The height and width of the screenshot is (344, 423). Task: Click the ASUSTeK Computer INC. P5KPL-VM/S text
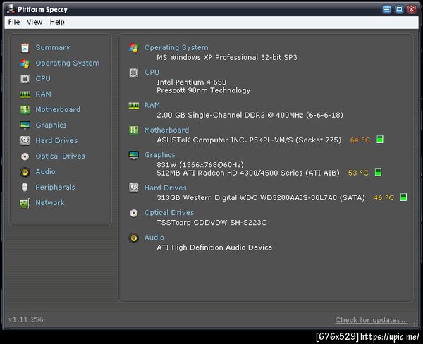249,140
